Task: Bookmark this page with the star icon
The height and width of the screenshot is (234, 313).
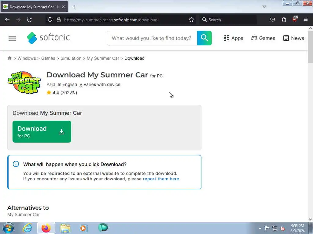Action: (x=191, y=20)
